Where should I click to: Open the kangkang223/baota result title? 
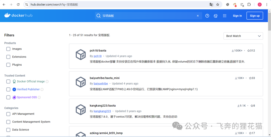coord(103,106)
